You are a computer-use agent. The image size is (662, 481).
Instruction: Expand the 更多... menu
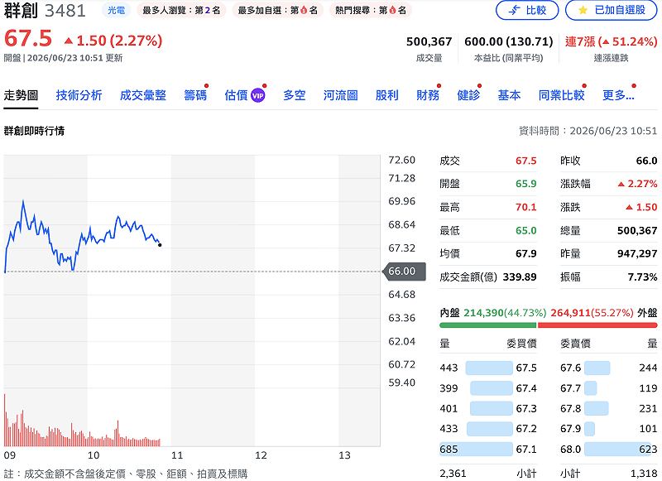[618, 95]
